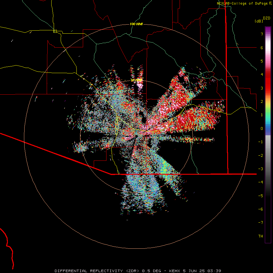Click the [dB] unit label
The height and width of the screenshot is (273, 273).
tap(259, 21)
